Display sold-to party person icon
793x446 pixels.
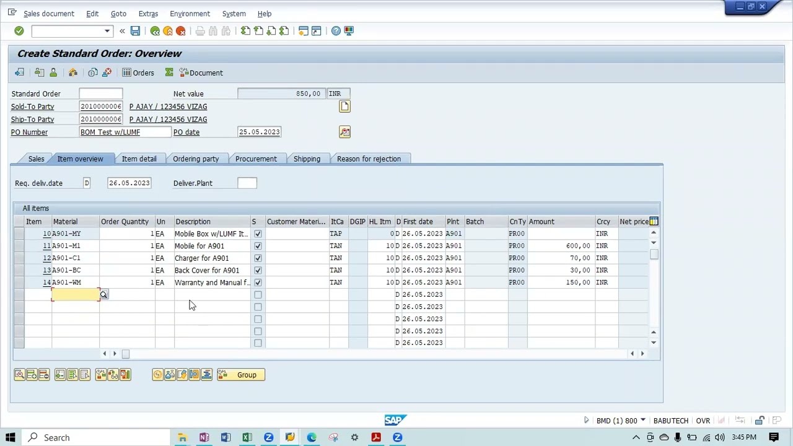(x=53, y=73)
